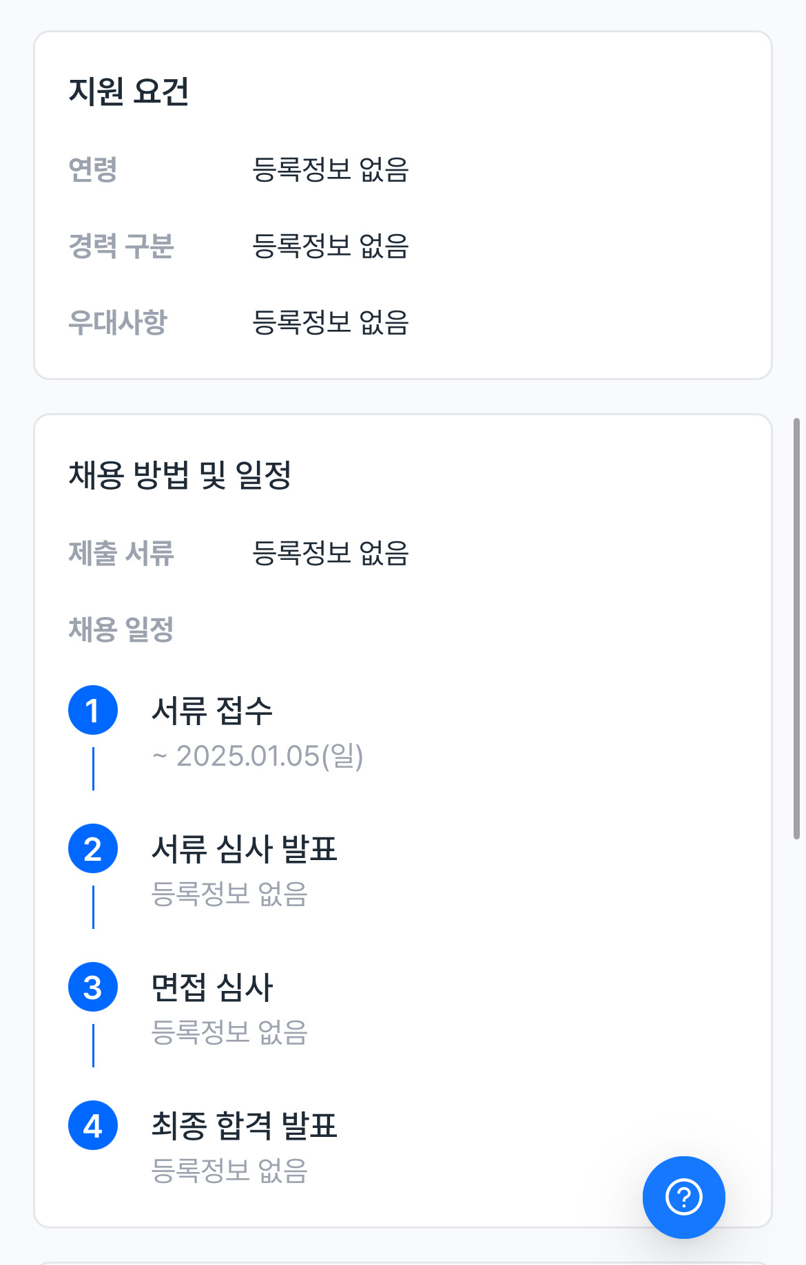Select the 면접 심사 step title
The width and height of the screenshot is (806, 1265).
[x=211, y=987]
